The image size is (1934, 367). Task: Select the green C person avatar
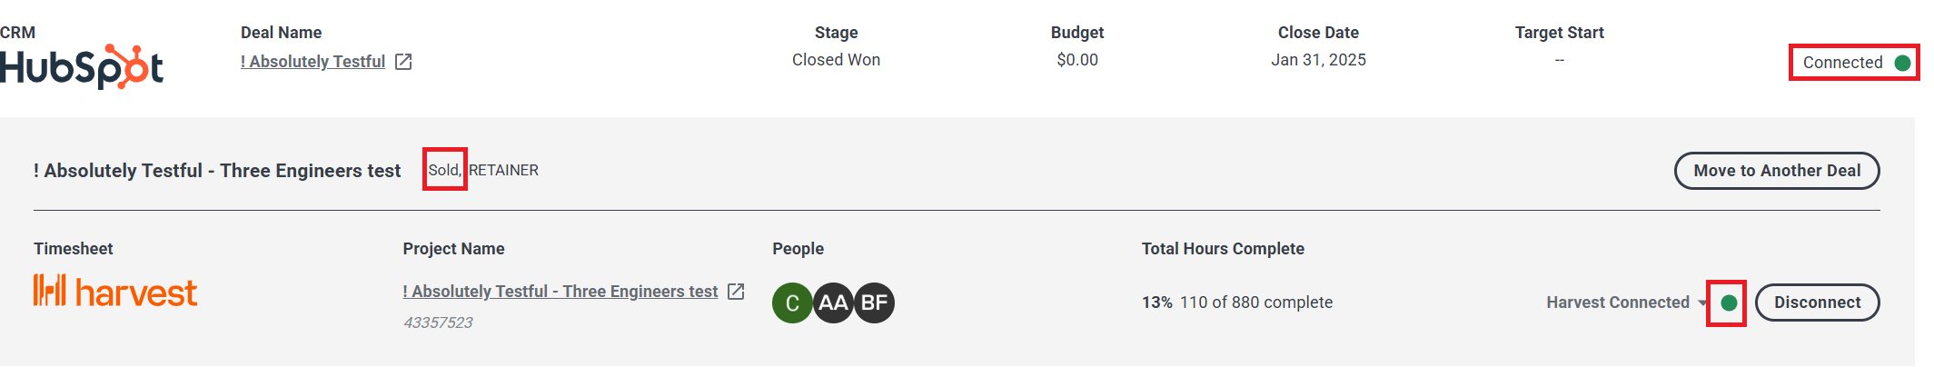click(792, 303)
